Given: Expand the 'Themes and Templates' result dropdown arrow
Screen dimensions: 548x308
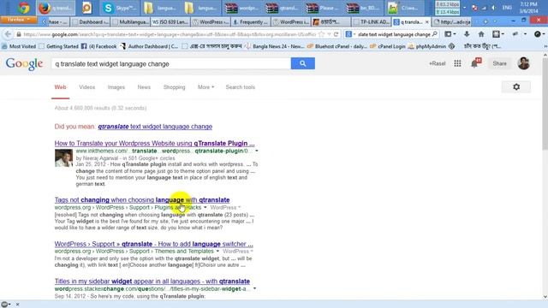Looking at the screenshot, I should click(217, 252).
